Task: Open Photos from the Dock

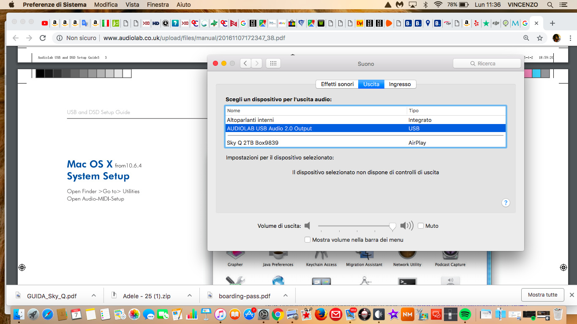Action: click(134, 314)
